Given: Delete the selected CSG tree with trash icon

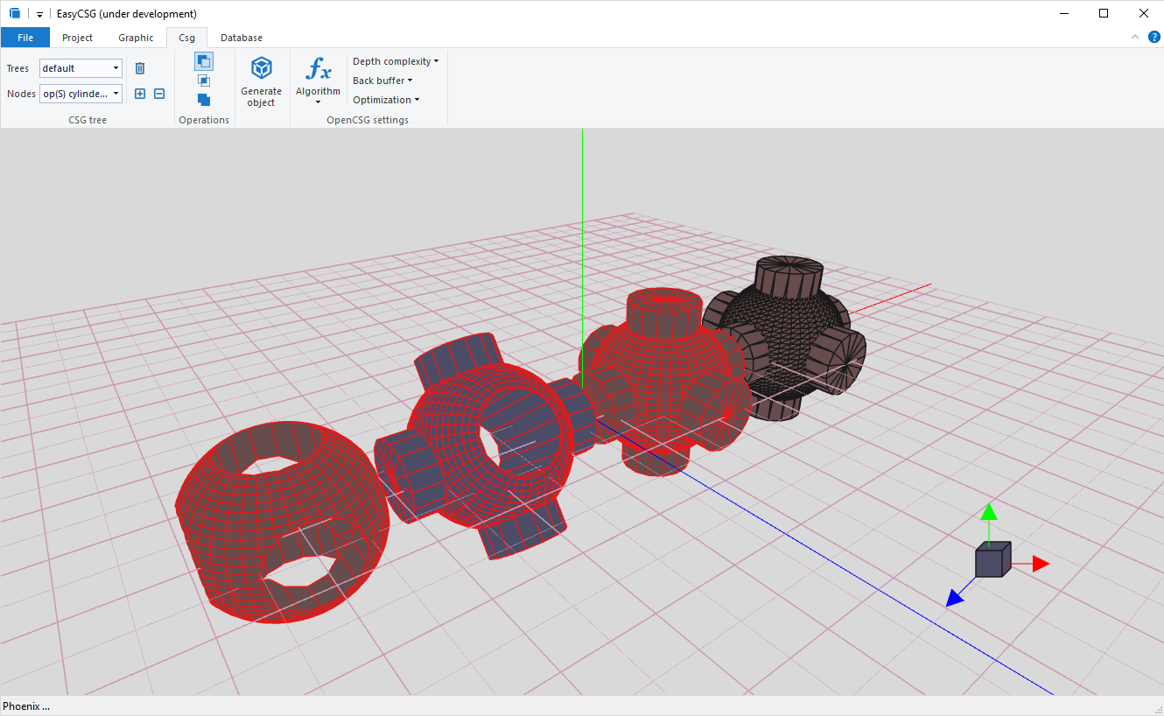Looking at the screenshot, I should [140, 68].
